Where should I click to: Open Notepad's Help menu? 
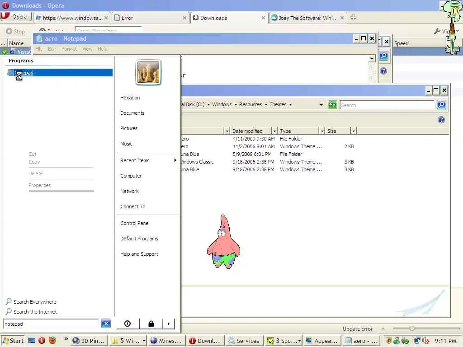tap(103, 49)
